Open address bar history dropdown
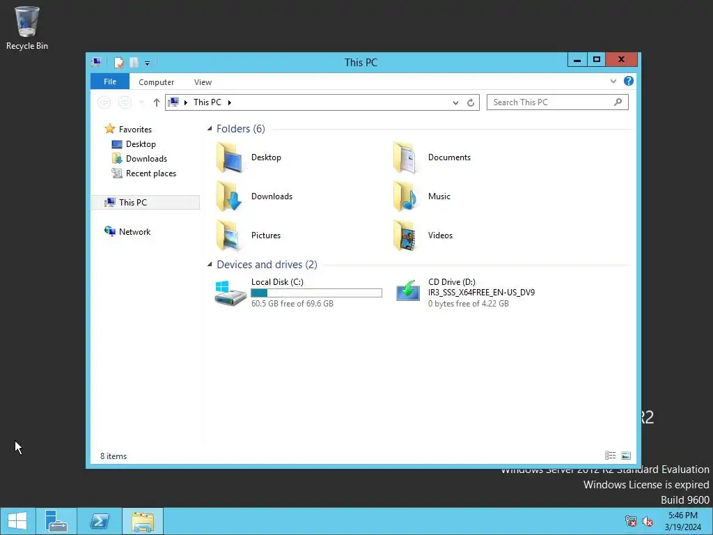The width and height of the screenshot is (713, 535). click(455, 103)
